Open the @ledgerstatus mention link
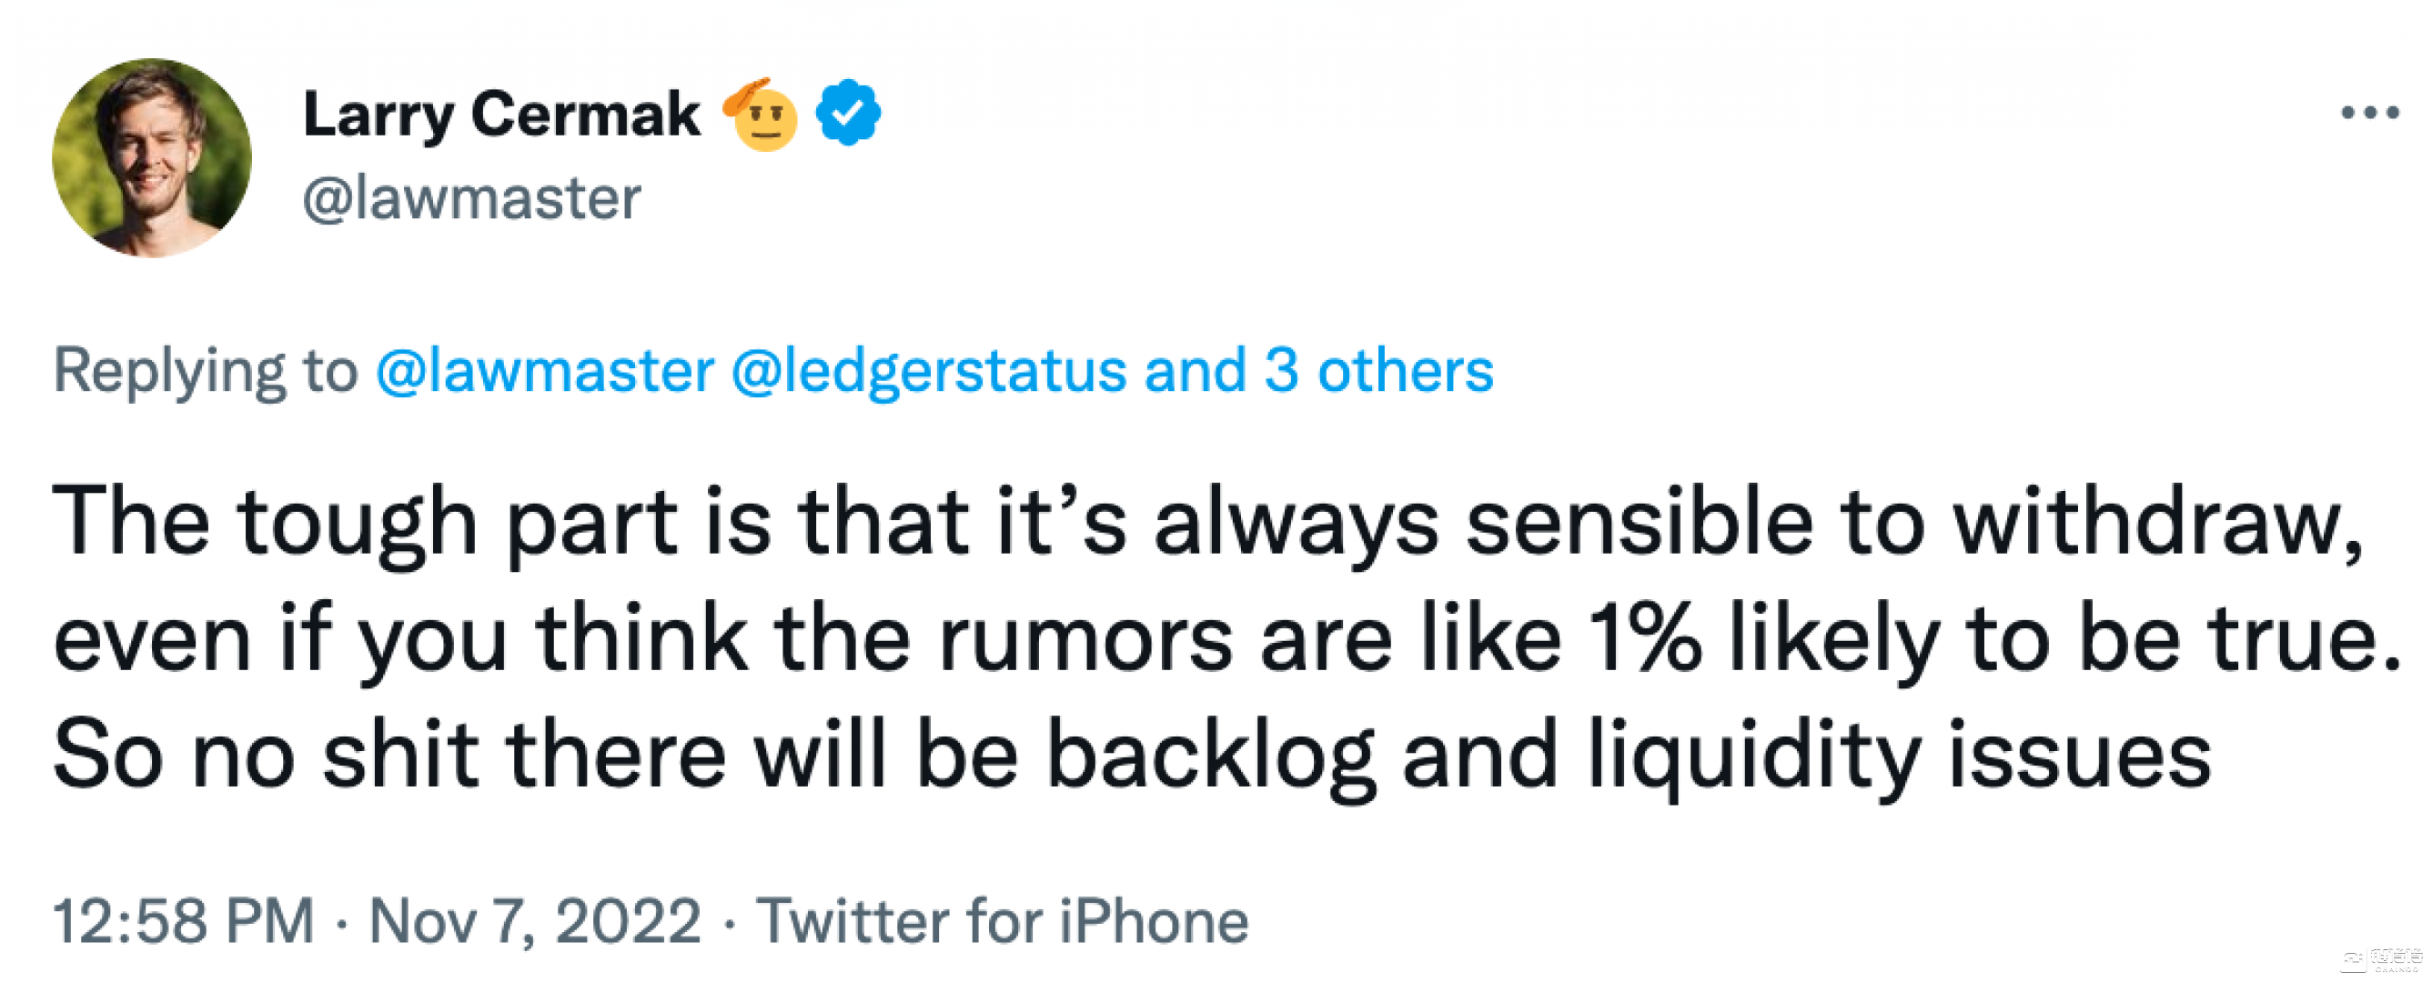This screenshot has height=982, width=2432. 929,370
